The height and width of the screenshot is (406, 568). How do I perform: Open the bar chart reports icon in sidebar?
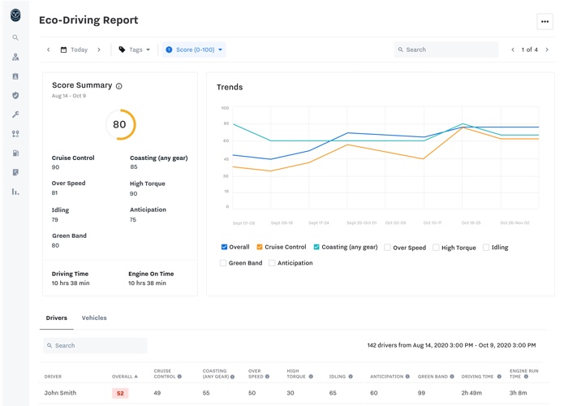point(15,192)
